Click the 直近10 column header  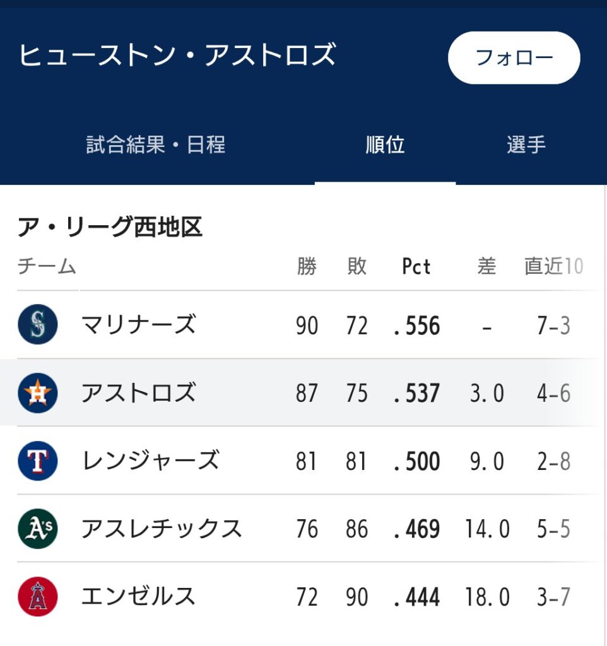553,267
